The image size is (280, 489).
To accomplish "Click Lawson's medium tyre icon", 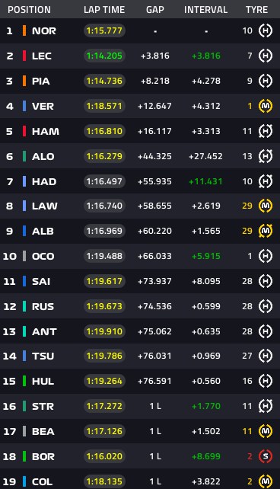I will 266,206.
